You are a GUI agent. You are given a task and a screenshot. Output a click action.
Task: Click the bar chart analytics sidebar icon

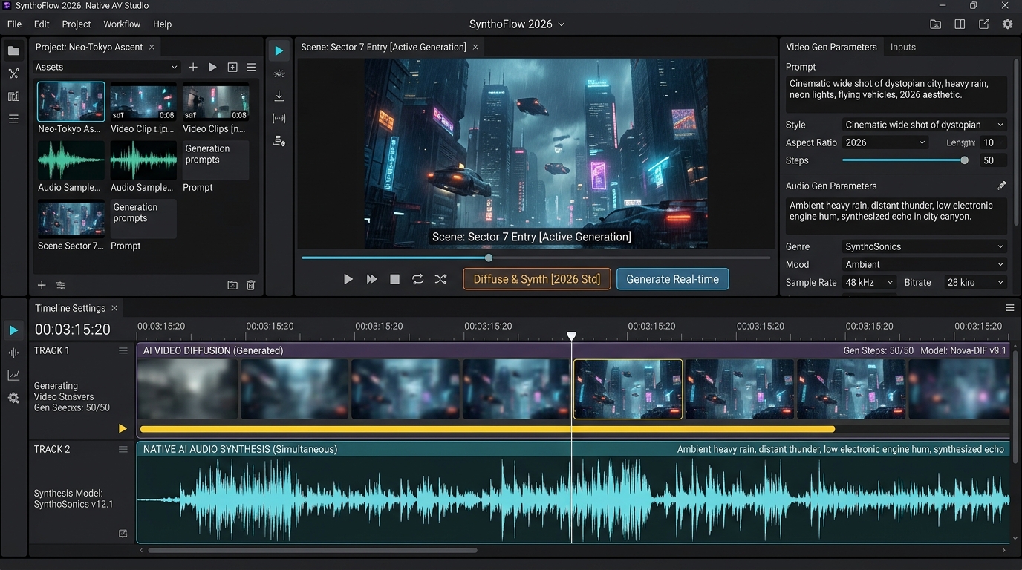pyautogui.click(x=13, y=96)
